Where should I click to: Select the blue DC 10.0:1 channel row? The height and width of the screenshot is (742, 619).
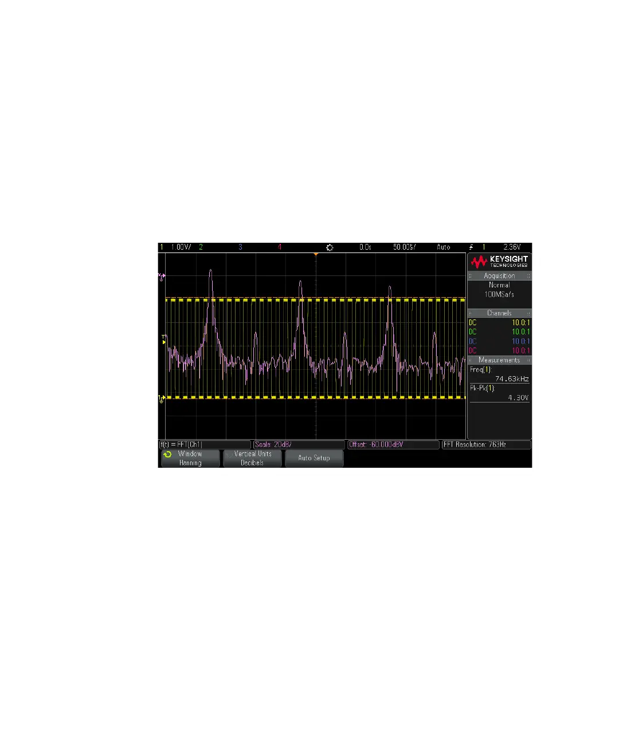point(499,341)
